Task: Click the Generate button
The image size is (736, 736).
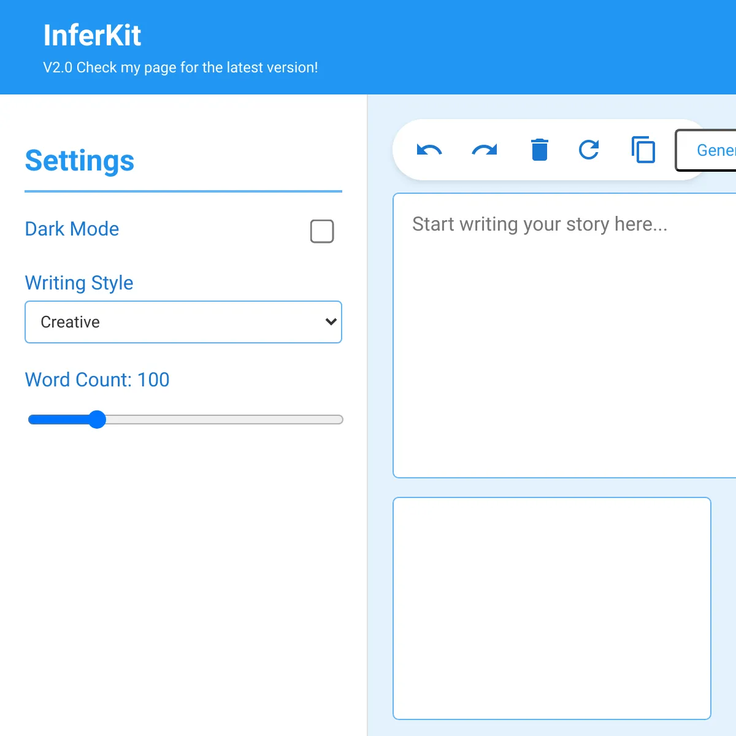Action: (706, 150)
